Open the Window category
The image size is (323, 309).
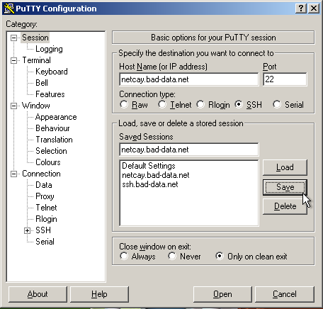click(36, 106)
